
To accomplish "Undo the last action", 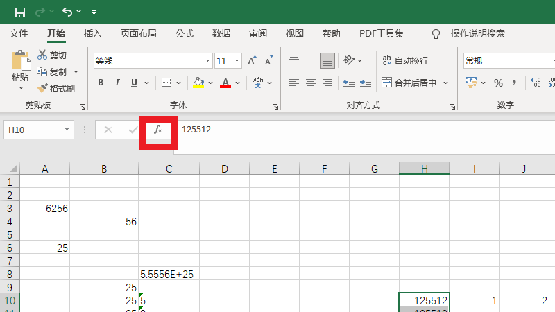I will (67, 12).
